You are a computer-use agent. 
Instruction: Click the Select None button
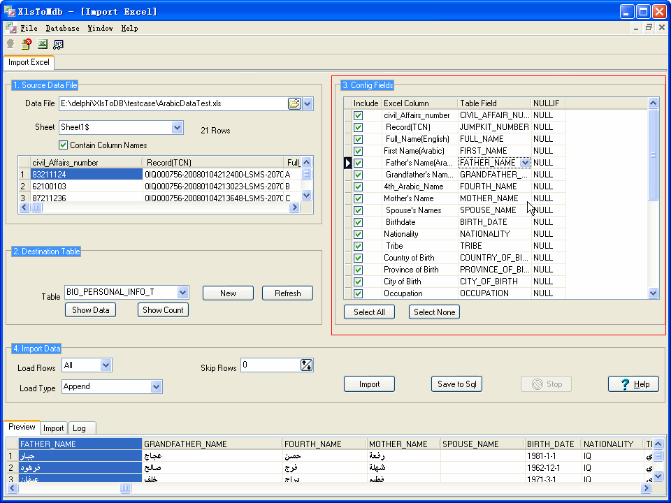pyautogui.click(x=434, y=312)
